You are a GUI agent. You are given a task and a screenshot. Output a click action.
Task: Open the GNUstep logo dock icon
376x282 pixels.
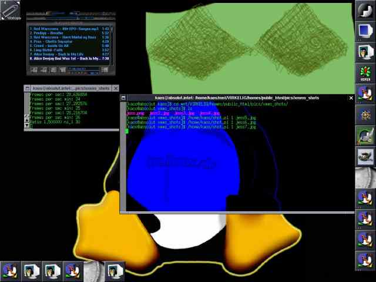365,9
